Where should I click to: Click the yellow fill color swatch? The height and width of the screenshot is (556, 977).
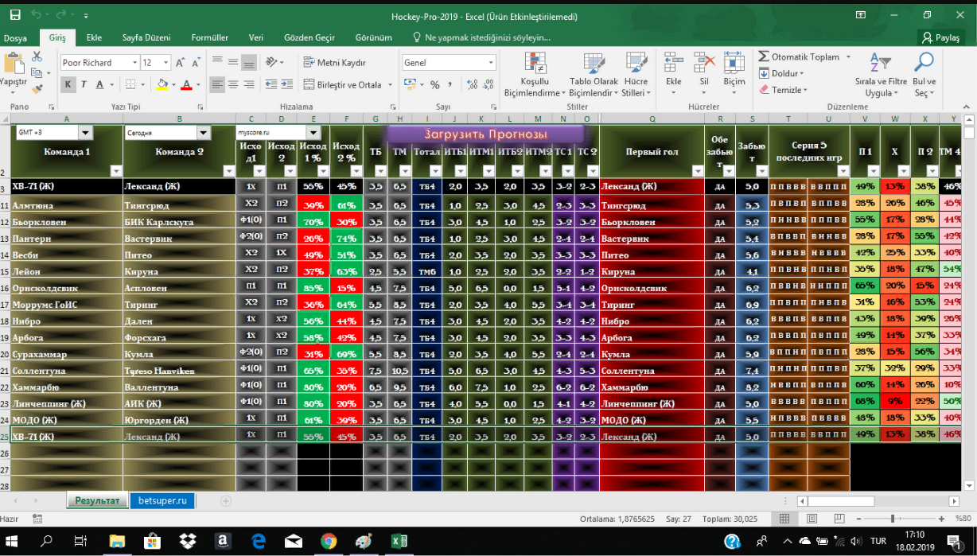(x=162, y=84)
